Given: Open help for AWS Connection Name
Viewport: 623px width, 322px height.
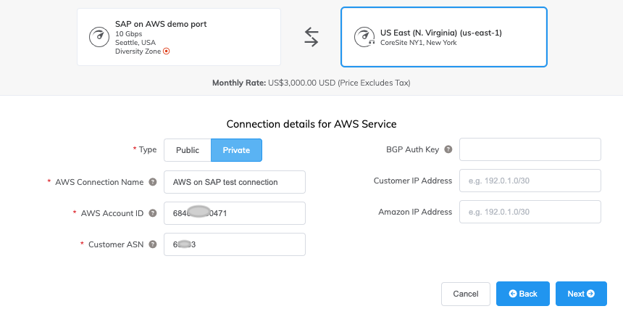Looking at the screenshot, I should (153, 182).
